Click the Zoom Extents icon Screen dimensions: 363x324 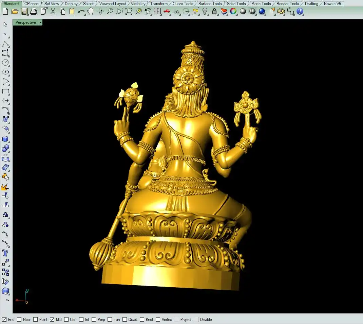click(x=129, y=11)
